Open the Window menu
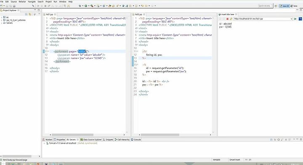Image resolution: width=303 pixels, height=165 pixels. pyautogui.click(x=63, y=2)
